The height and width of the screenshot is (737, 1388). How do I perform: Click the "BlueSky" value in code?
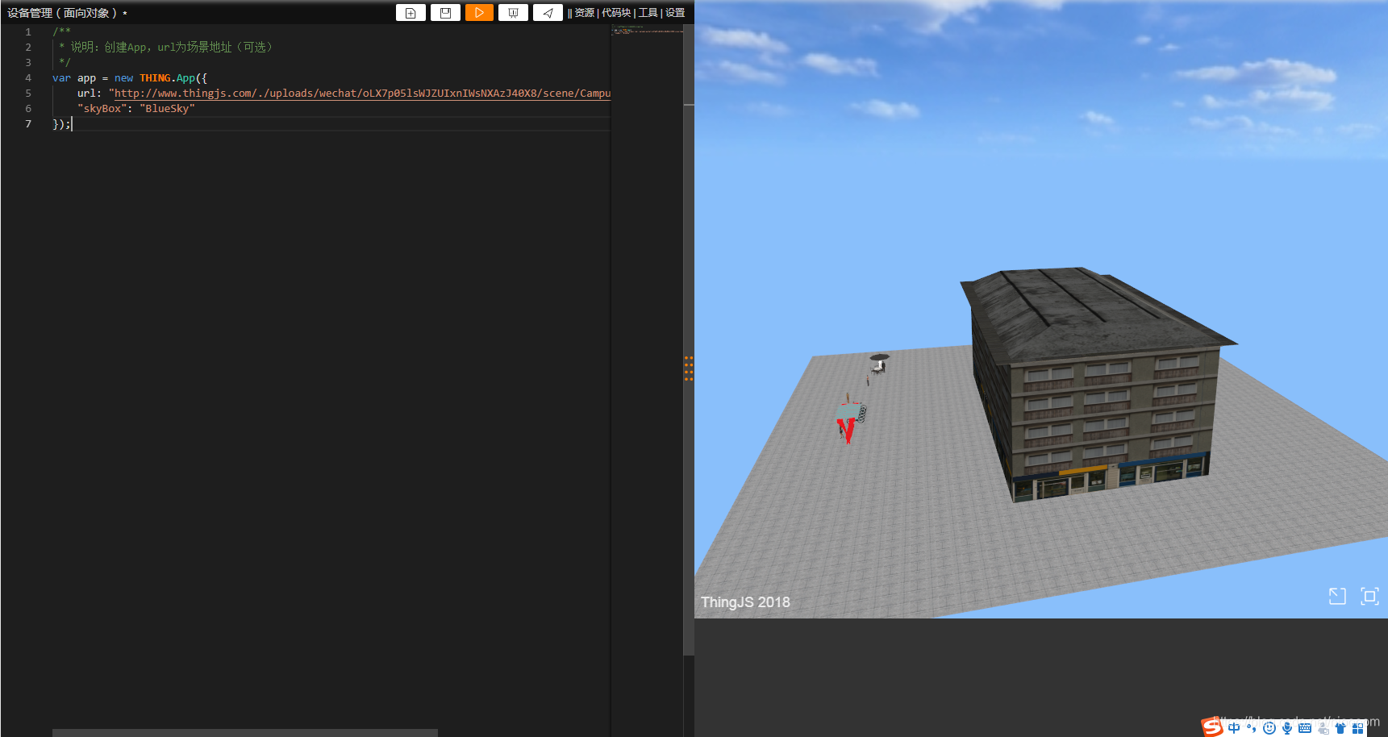point(167,109)
